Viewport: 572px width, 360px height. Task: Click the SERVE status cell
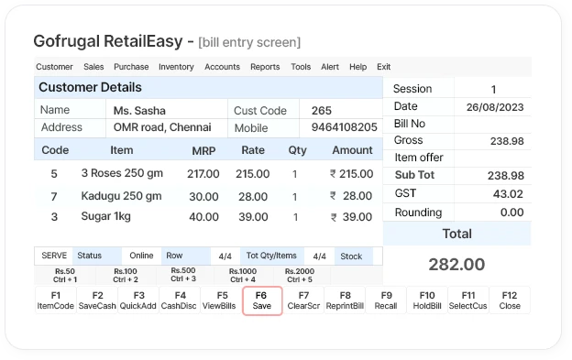[x=54, y=256]
